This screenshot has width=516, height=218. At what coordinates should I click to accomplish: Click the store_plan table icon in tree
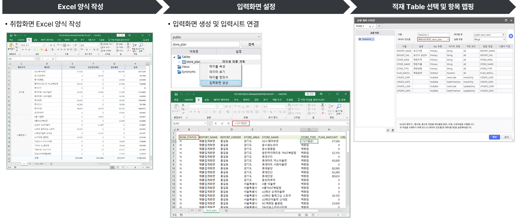[x=184, y=62]
